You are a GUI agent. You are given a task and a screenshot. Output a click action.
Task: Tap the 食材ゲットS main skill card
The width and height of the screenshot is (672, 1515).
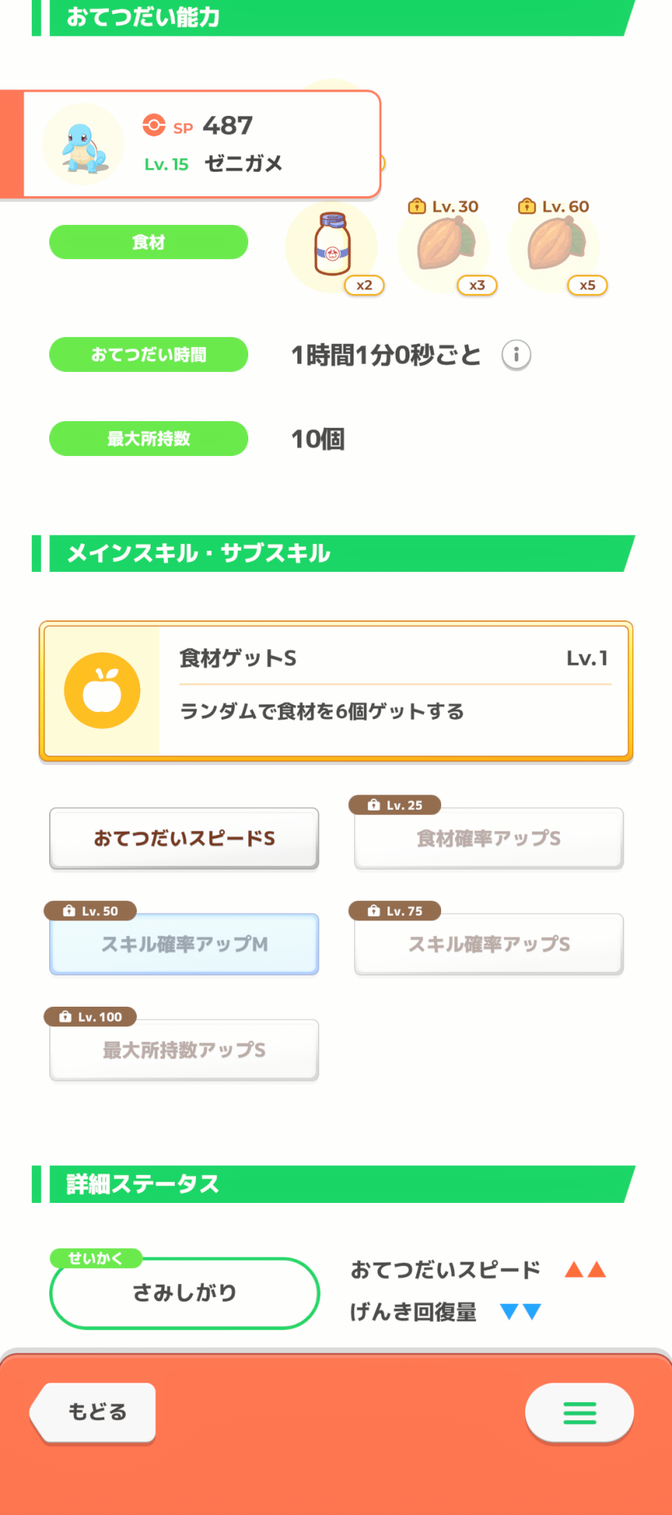(x=394, y=690)
